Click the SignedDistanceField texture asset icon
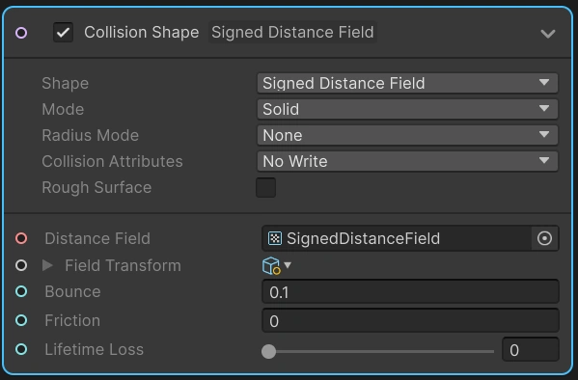Viewport: 578px width, 380px height. tap(275, 238)
